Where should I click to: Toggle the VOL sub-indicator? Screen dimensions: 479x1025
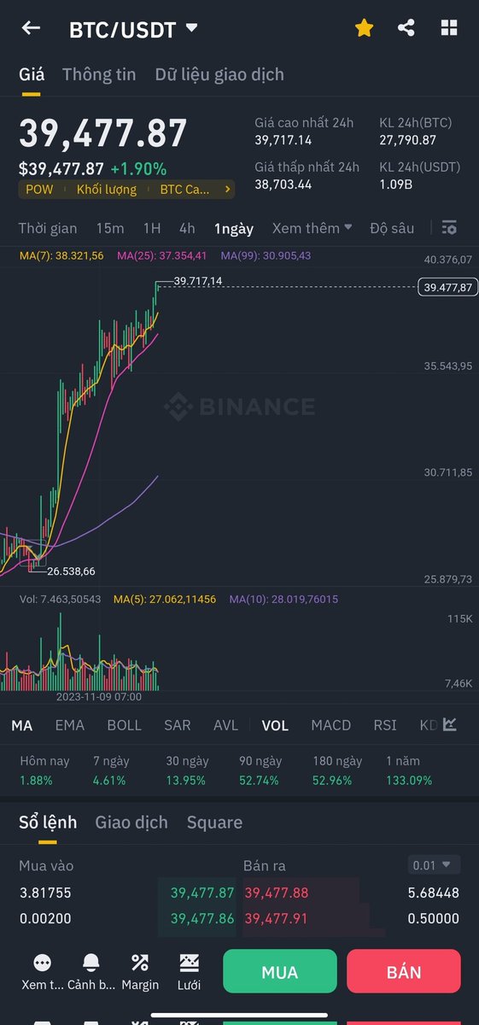click(275, 725)
